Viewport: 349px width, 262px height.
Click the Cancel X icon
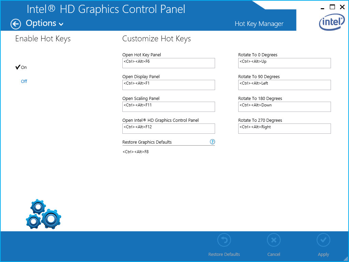pyautogui.click(x=274, y=240)
